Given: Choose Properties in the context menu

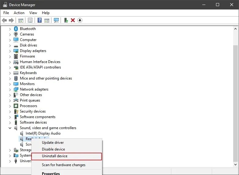Looking at the screenshot, I should click(67, 173).
